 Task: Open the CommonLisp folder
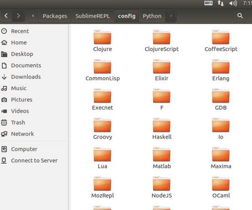point(102,70)
